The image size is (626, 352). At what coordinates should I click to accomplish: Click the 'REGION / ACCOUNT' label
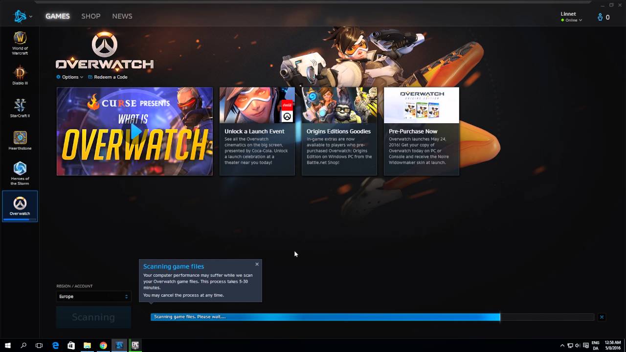click(74, 286)
